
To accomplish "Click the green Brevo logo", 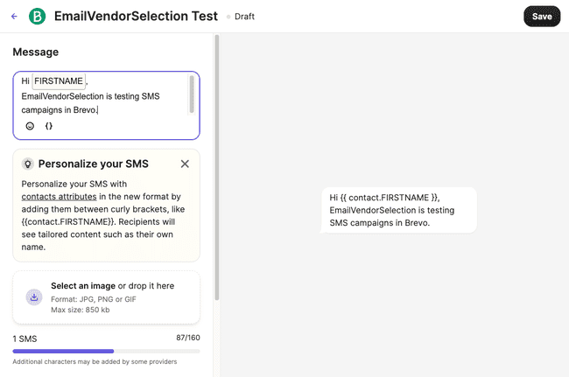I will [38, 16].
